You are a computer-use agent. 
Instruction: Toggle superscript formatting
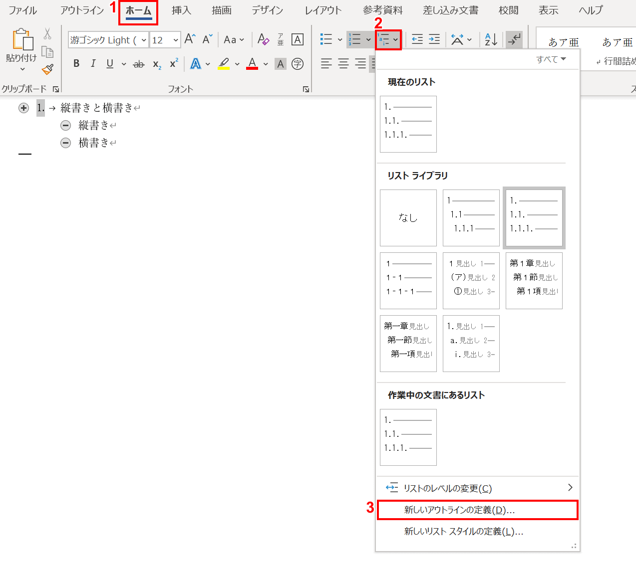[174, 63]
